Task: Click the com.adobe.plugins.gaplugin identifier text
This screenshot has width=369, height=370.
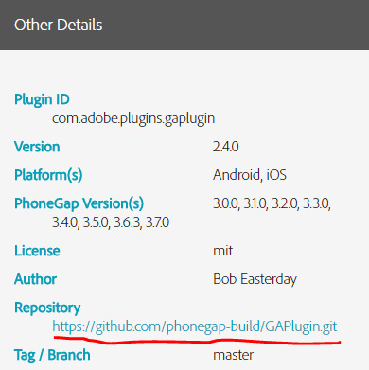Action: coord(133,119)
